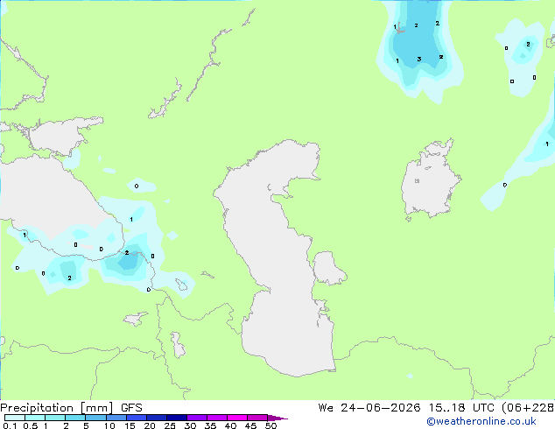
Task: Pick the 30–35 mm purple legend swatch
Action: pyautogui.click(x=197, y=418)
